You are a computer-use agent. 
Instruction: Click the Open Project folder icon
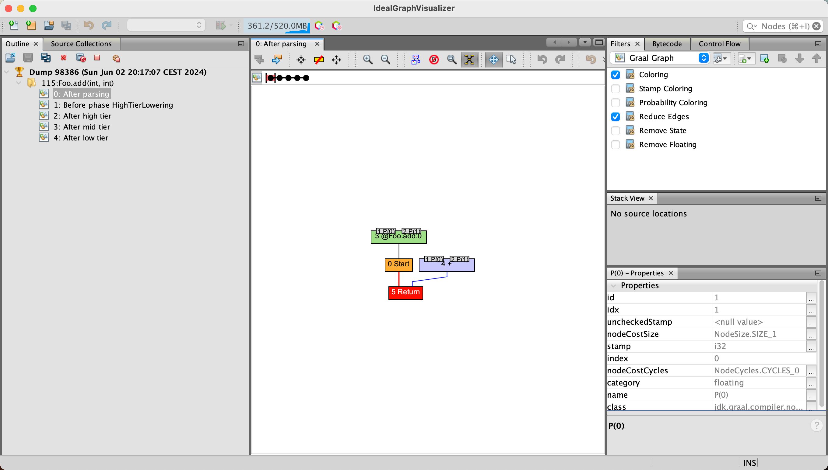pos(48,25)
